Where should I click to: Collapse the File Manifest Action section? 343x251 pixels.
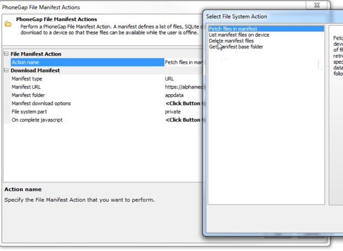pyautogui.click(x=7, y=54)
